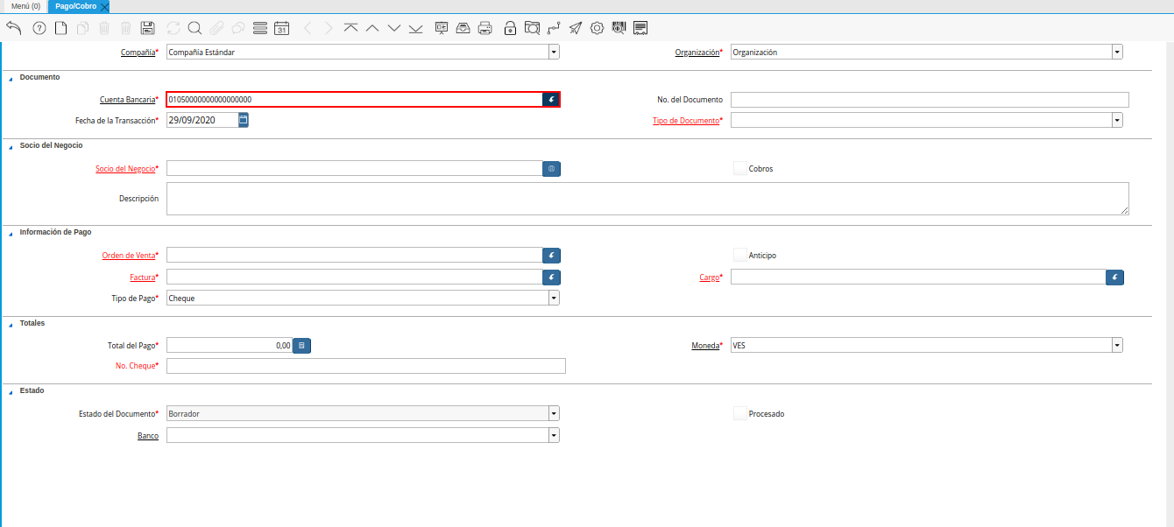Click the last toolbar icon after barcode

point(640,28)
